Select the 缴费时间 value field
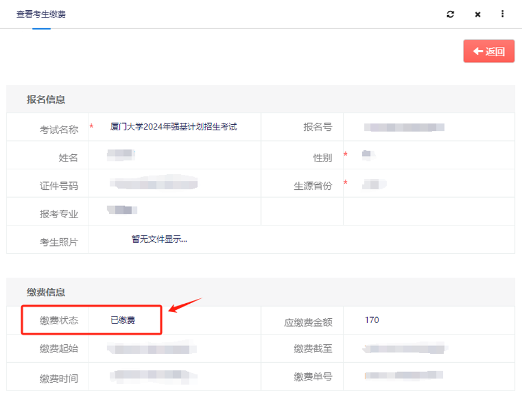Viewport: 522px width, 408px height. (x=154, y=377)
